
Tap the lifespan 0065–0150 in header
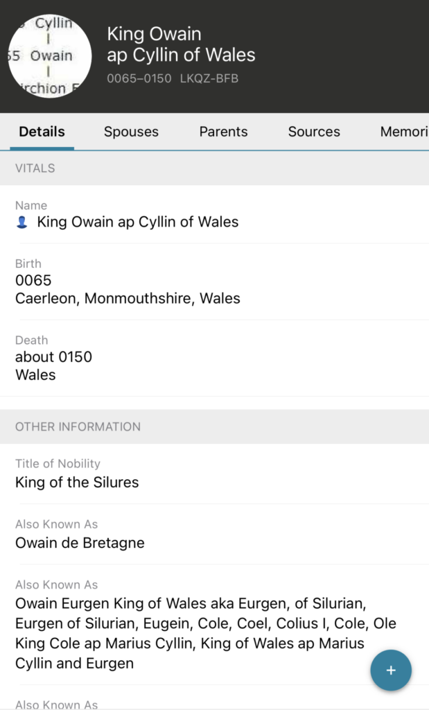tap(139, 78)
